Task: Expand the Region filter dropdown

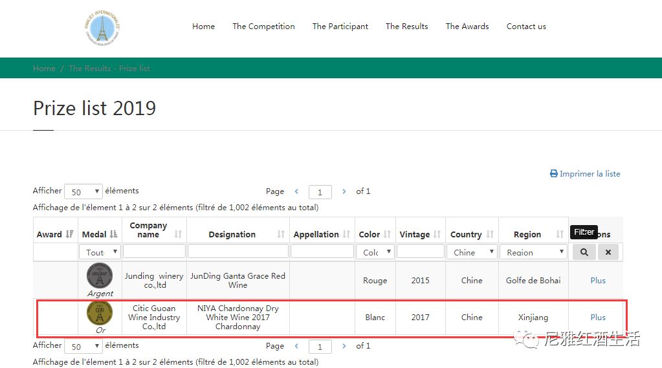Action: [533, 252]
